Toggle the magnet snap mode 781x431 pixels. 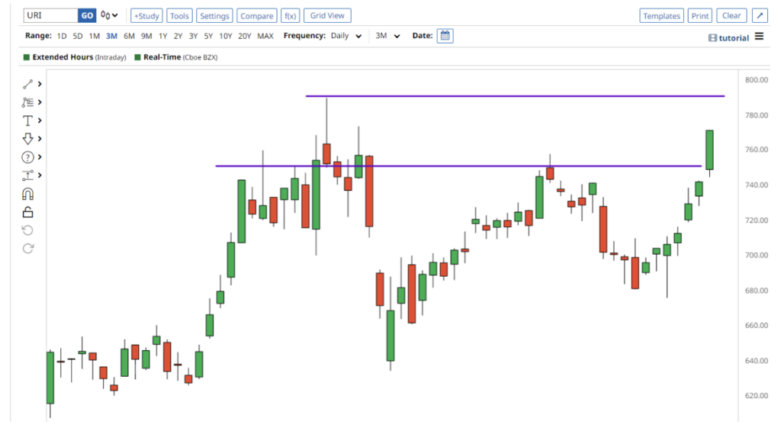coord(27,194)
